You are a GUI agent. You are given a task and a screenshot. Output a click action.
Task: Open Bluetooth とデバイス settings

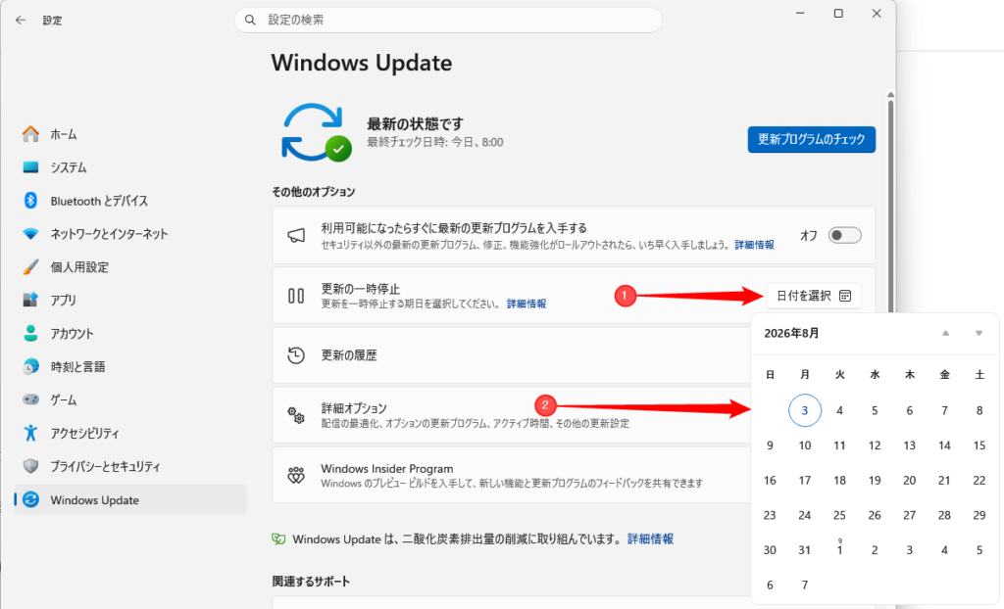[x=130, y=201]
